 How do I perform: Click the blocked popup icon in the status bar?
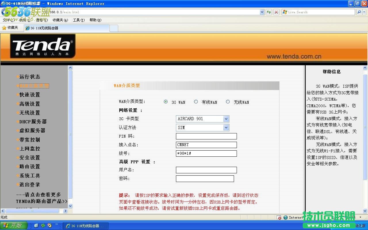point(279,217)
